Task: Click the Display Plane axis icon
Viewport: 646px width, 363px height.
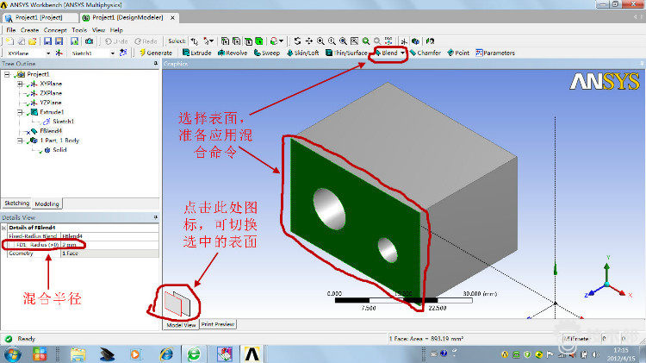Action: coord(404,41)
